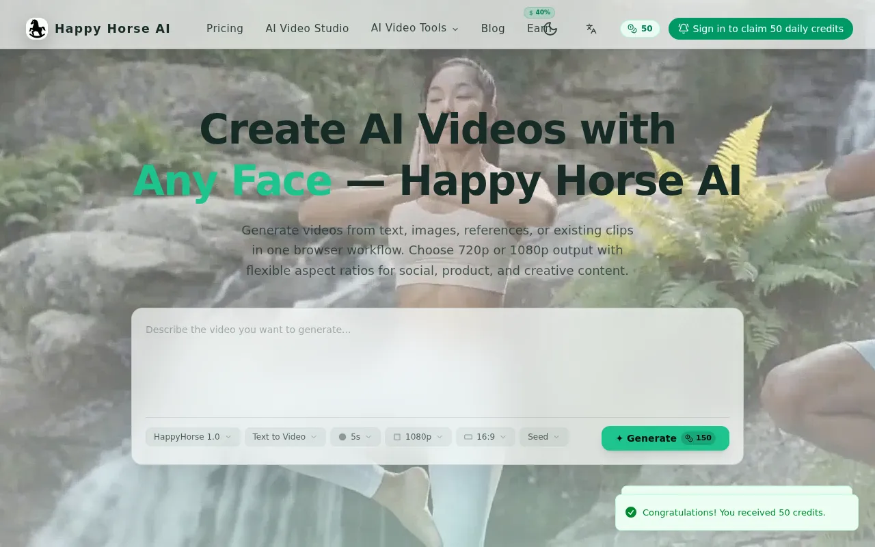Click the Happy Horse AI brand name

click(113, 29)
